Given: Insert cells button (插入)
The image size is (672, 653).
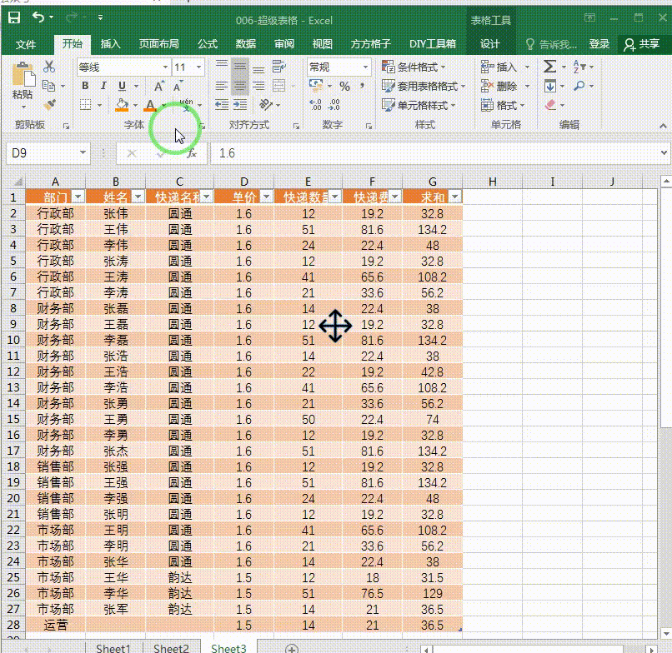Looking at the screenshot, I should pyautogui.click(x=499, y=67).
